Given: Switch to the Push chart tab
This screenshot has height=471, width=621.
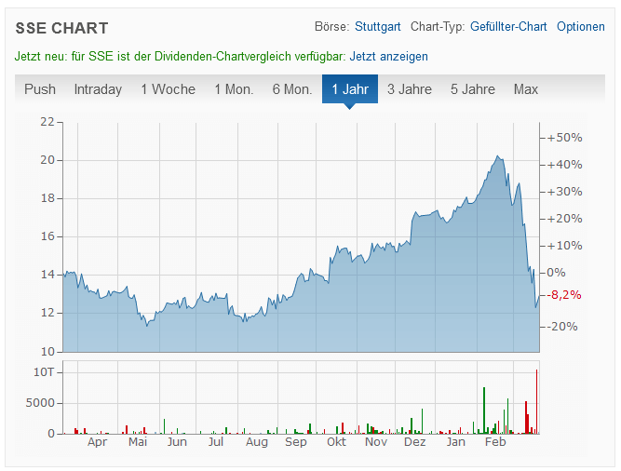Looking at the screenshot, I should [x=40, y=89].
